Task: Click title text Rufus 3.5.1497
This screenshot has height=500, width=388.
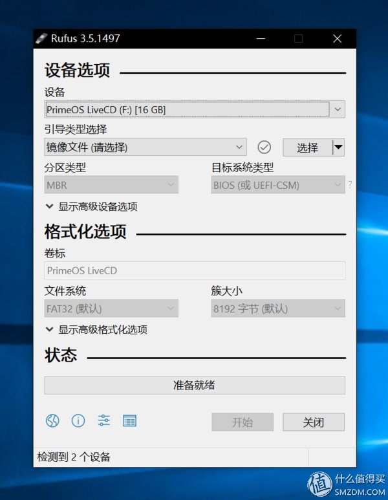Action: tap(85, 38)
